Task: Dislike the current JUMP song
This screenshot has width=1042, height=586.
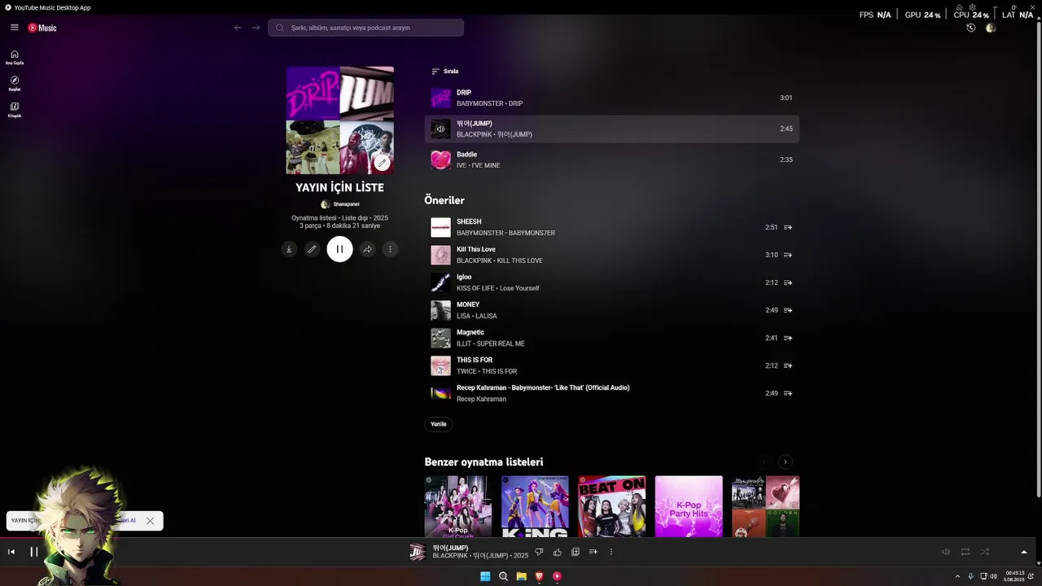Action: tap(539, 552)
